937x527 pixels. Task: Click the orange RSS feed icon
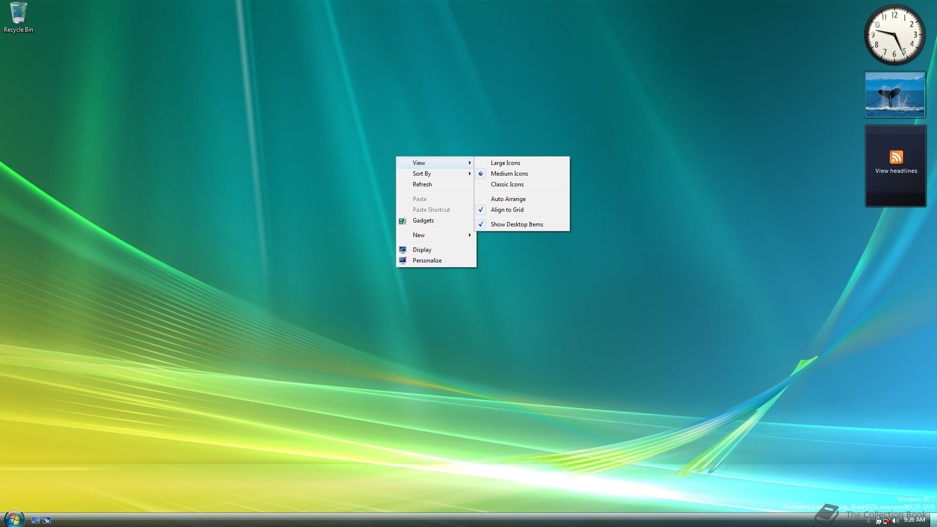pos(896,157)
